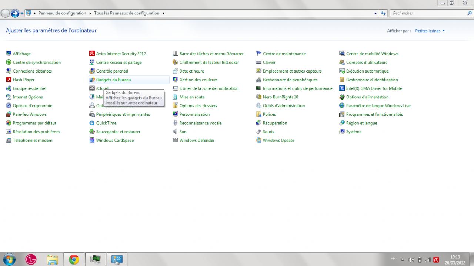Show hidden tray icons arrow
The height and width of the screenshot is (266, 474).
(x=403, y=260)
